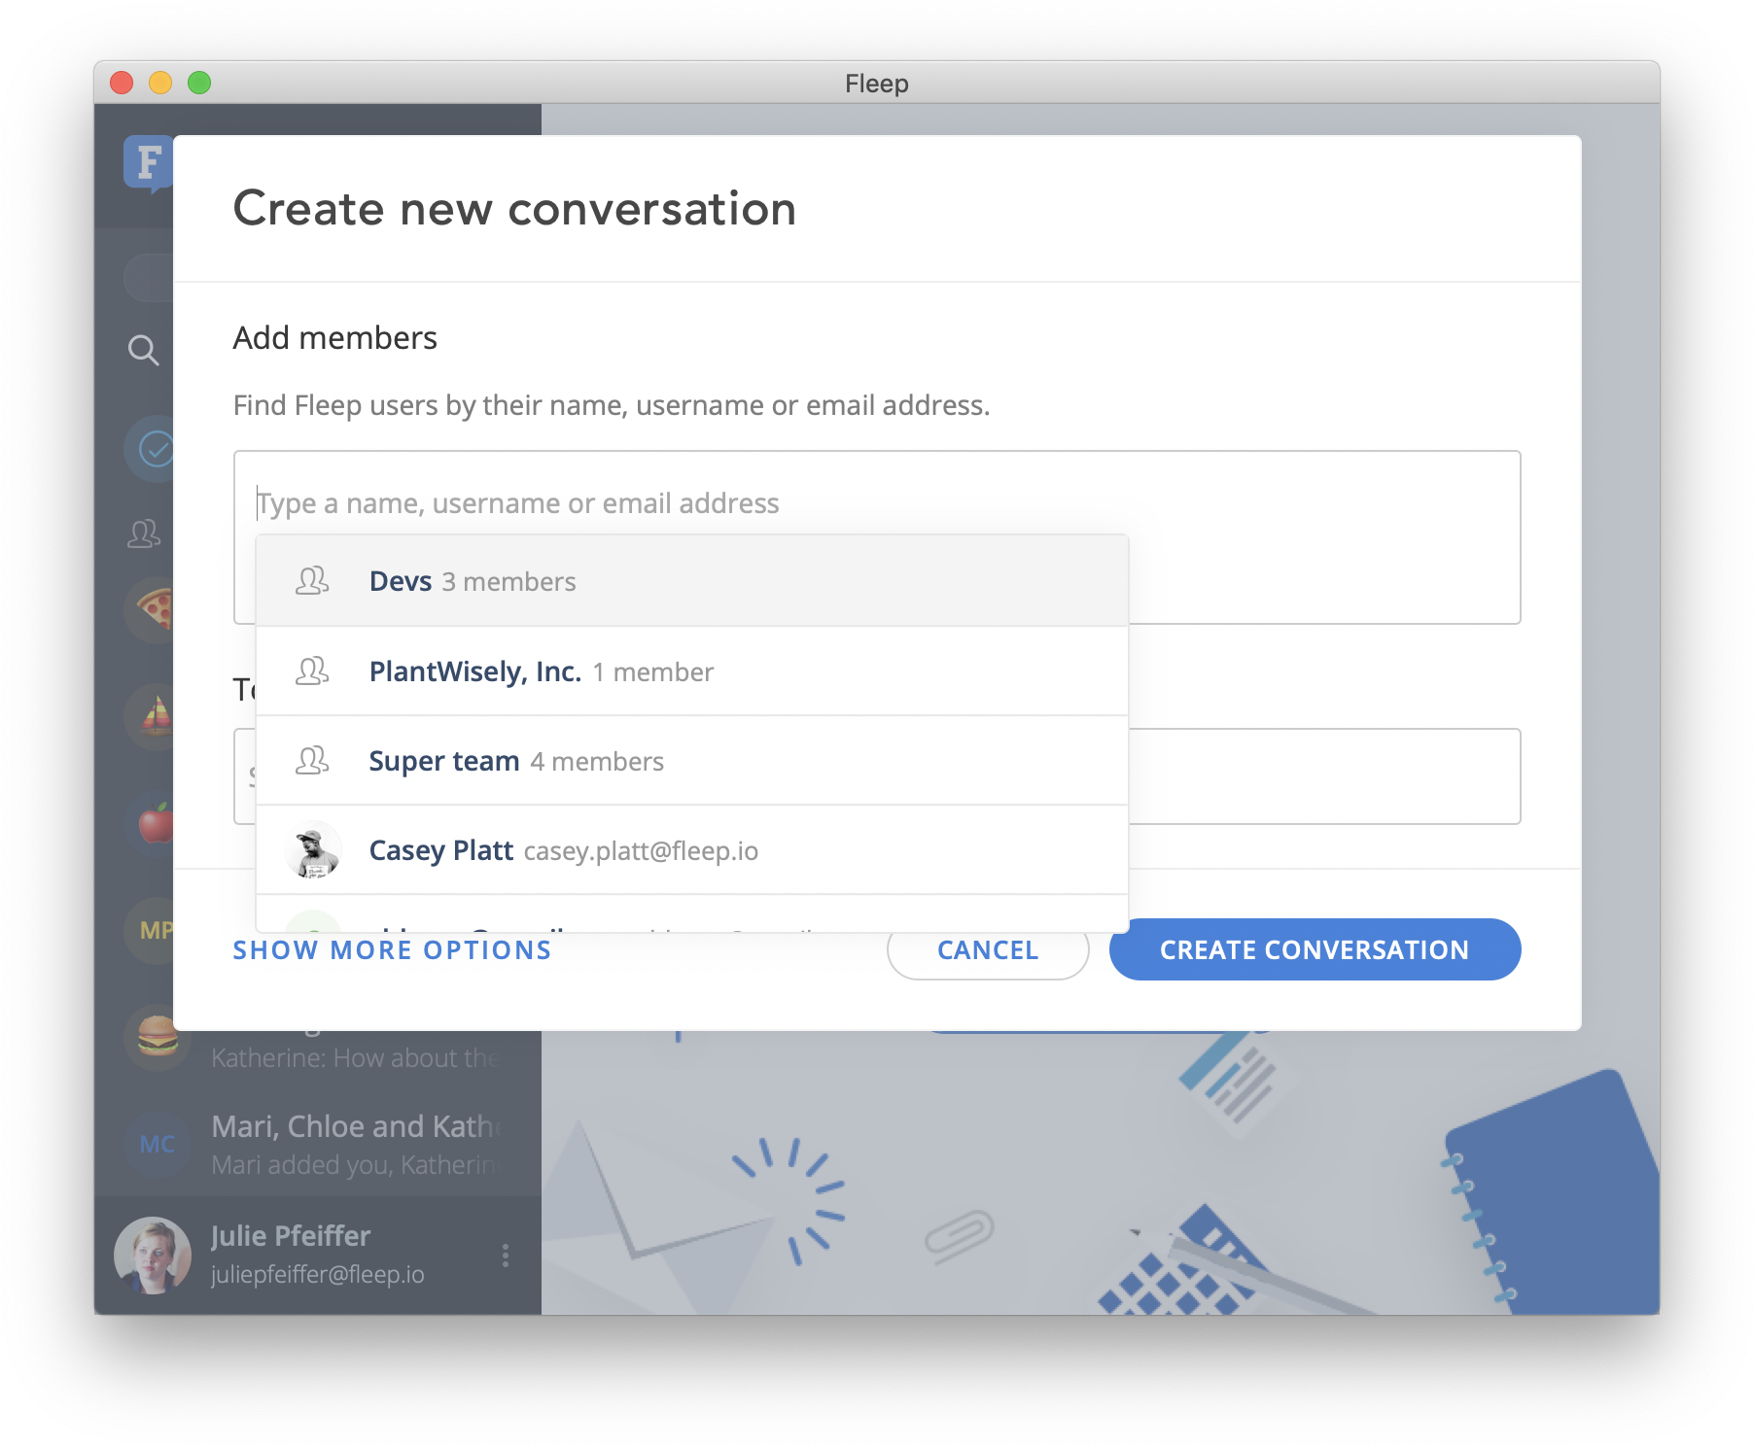Image resolution: width=1753 pixels, height=1445 pixels.
Task: Click Create Conversation button
Action: click(x=1315, y=949)
